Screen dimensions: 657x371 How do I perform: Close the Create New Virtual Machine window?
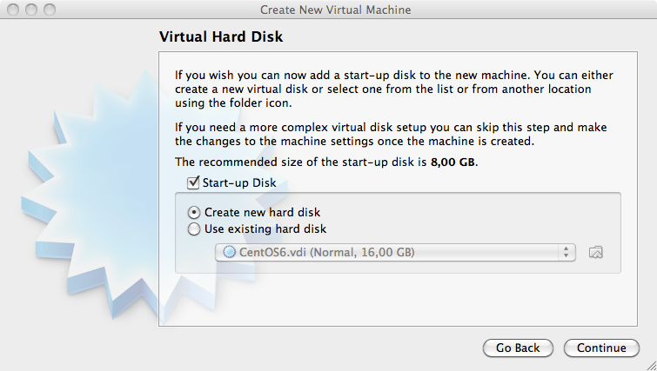(13, 10)
